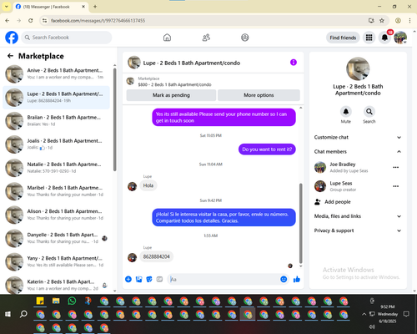Open Anive conversation in Marketplace list

pos(56,74)
